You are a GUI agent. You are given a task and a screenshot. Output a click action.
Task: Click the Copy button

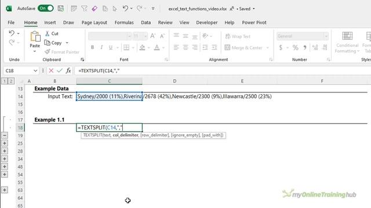click(53, 43)
